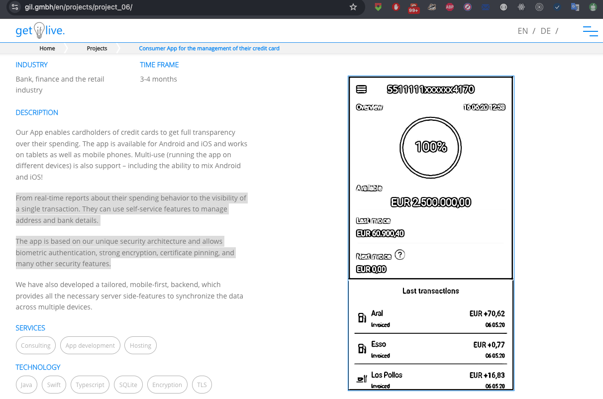Click the paragraph starting 'The app is based'
Image resolution: width=603 pixels, height=399 pixels.
125,252
